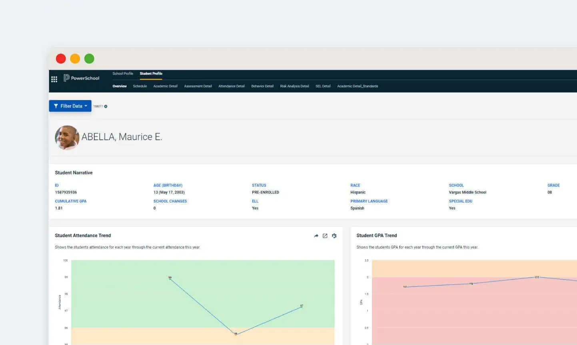Remove the 168011 filter chip
The image size is (577, 345).
pos(105,106)
